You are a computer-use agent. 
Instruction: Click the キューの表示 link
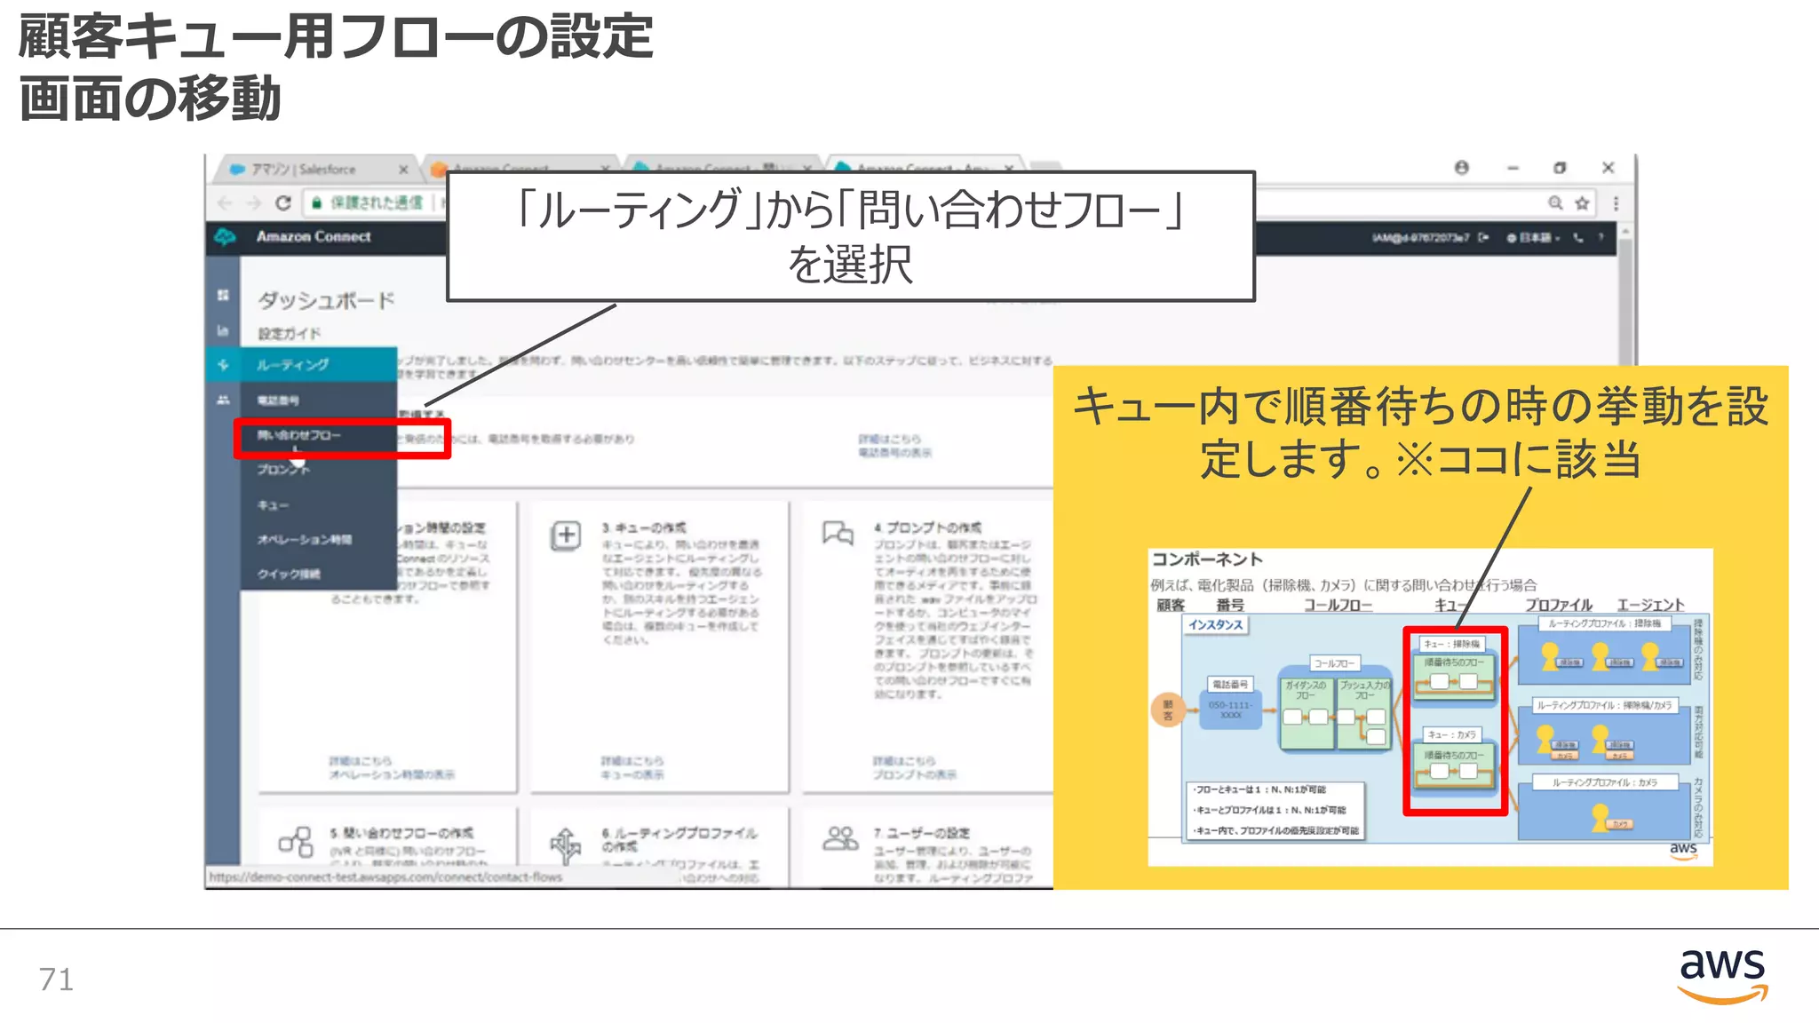click(632, 774)
